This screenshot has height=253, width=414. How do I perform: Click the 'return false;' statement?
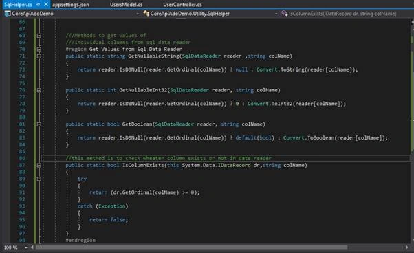[x=109, y=220]
